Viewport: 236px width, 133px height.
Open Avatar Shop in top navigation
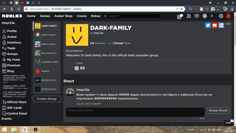tap(63, 16)
